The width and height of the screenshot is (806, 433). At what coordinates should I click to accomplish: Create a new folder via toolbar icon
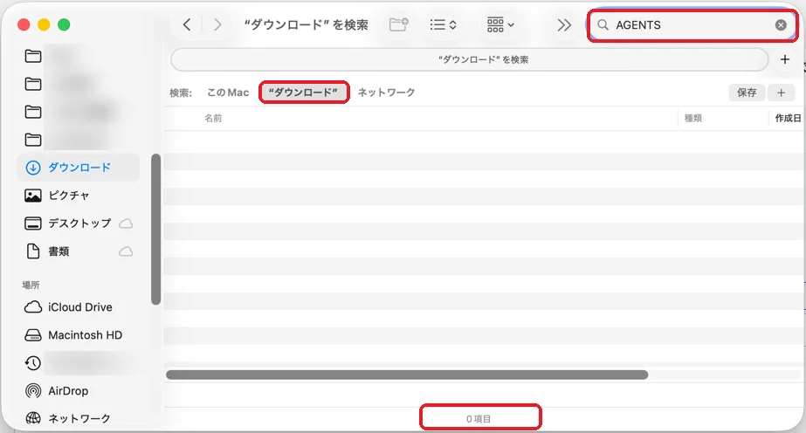point(398,24)
